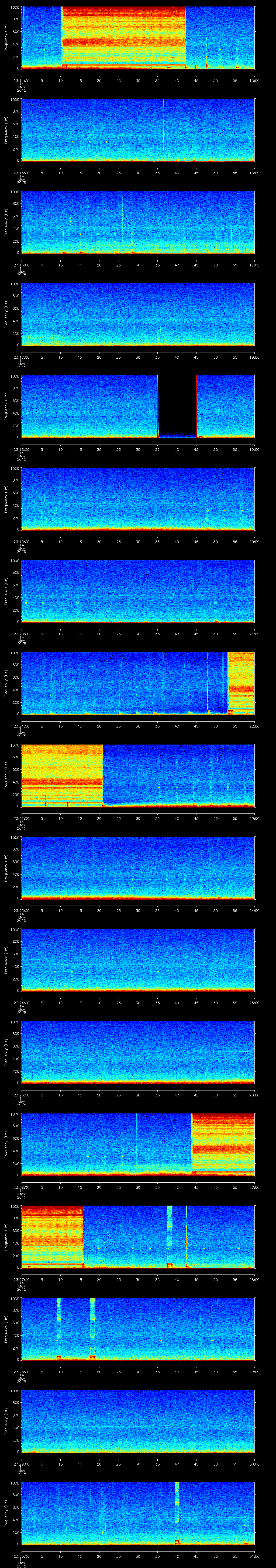Click the 19:00 end time label
This screenshot has width=276, height=1568.
(x=255, y=449)
